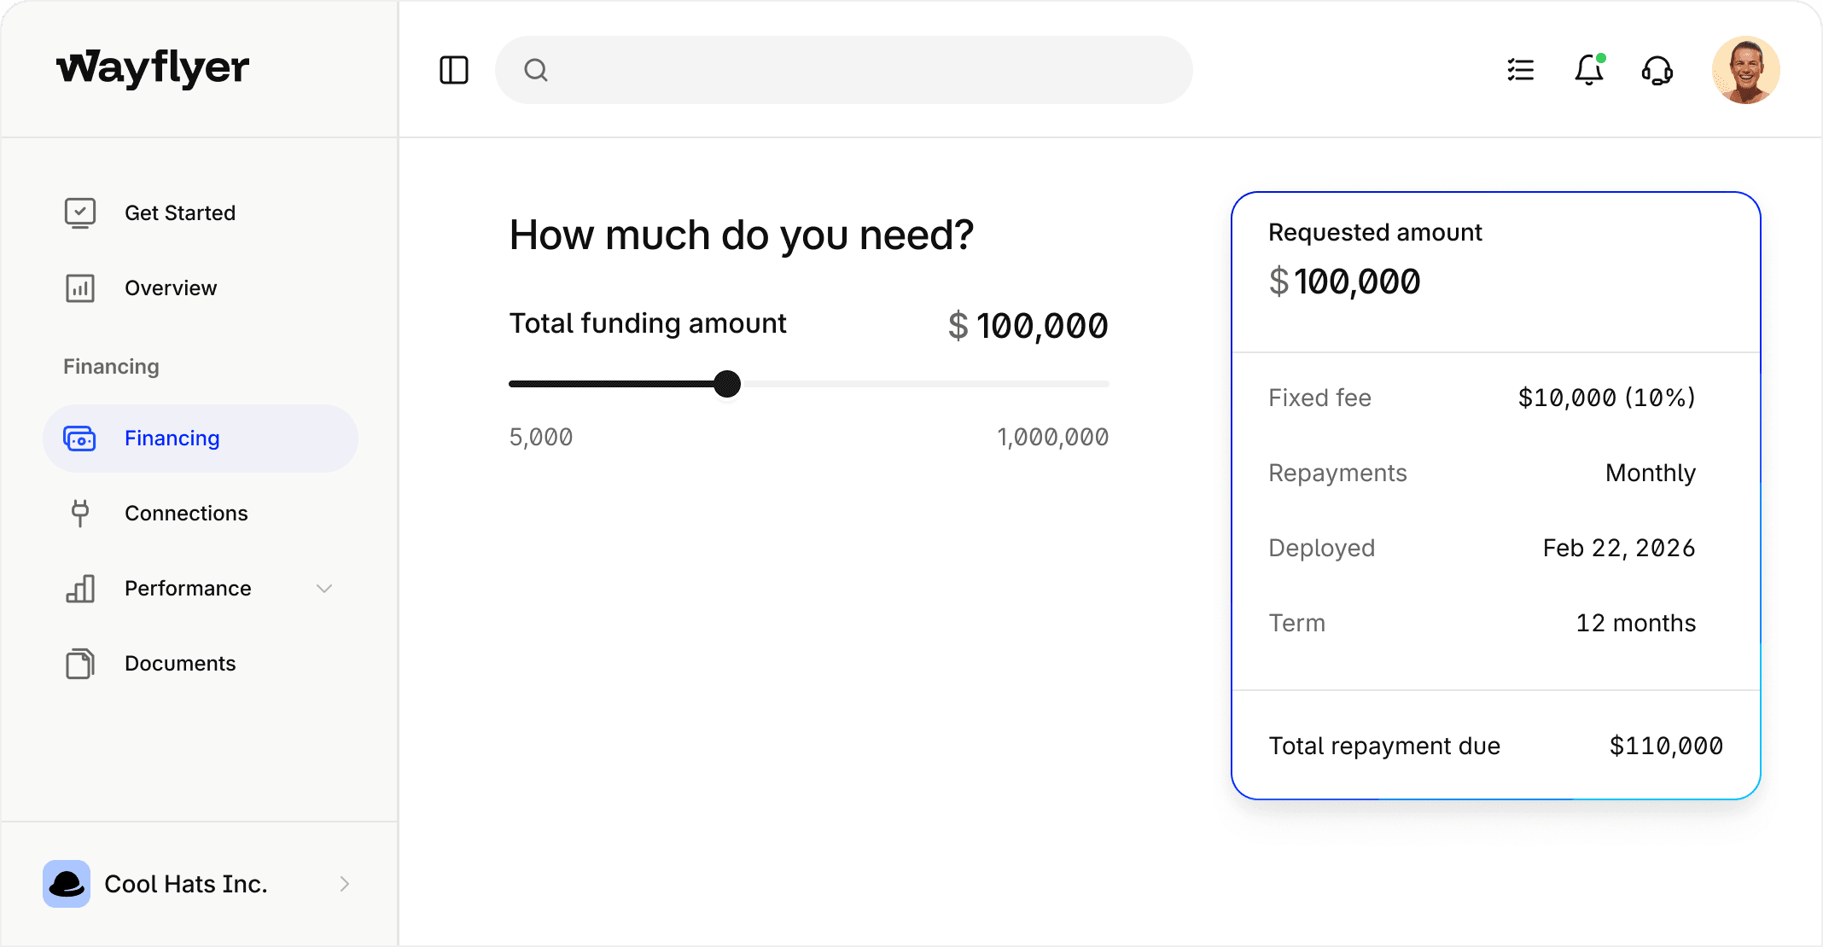Open notifications via the bell icon
The height and width of the screenshot is (947, 1823).
click(x=1588, y=70)
